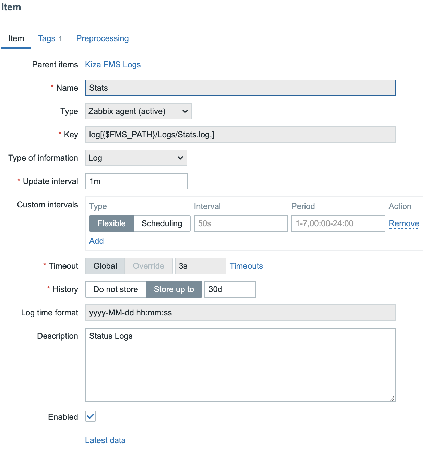Open the Timeouts link
443x460 pixels.
246,266
